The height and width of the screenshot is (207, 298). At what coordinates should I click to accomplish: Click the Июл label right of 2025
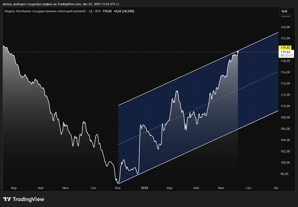tap(221, 188)
